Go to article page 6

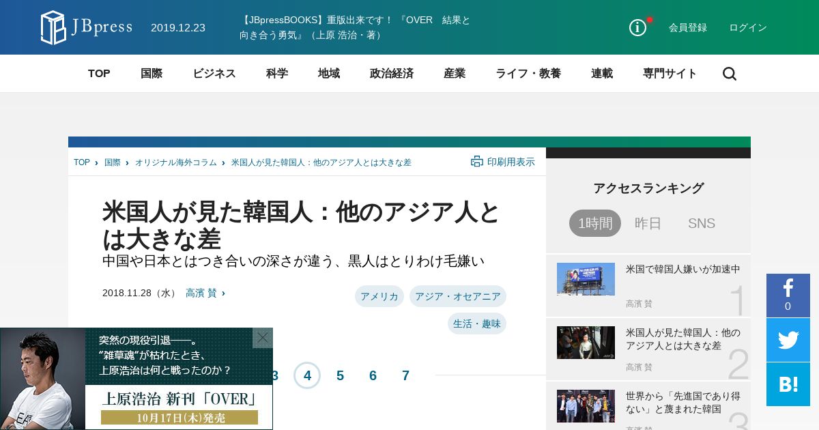373,375
